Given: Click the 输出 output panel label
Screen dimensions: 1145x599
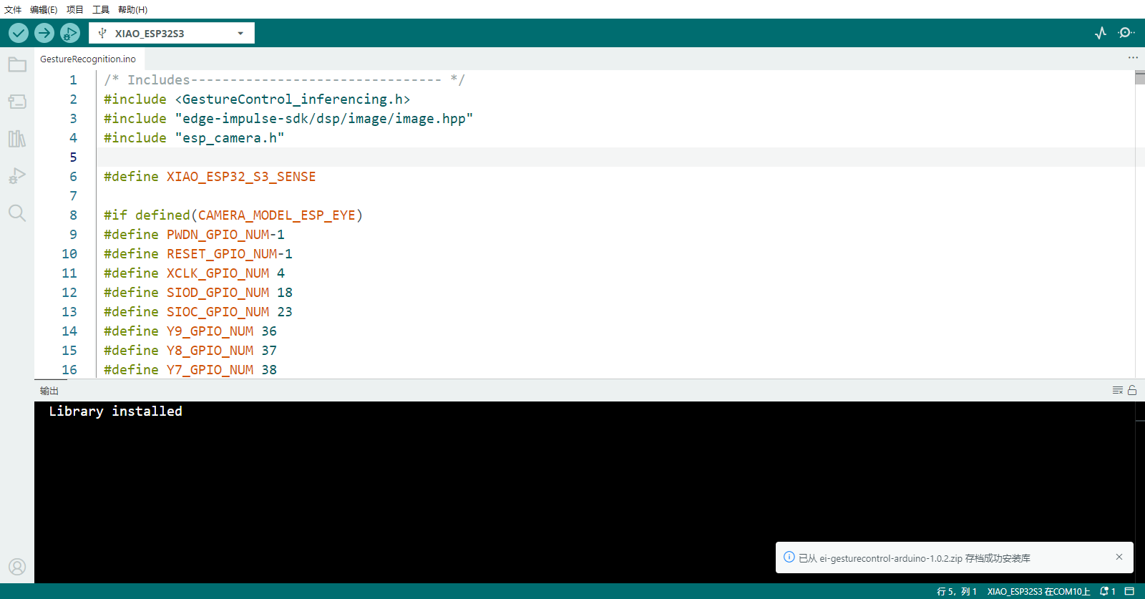Looking at the screenshot, I should click(49, 391).
